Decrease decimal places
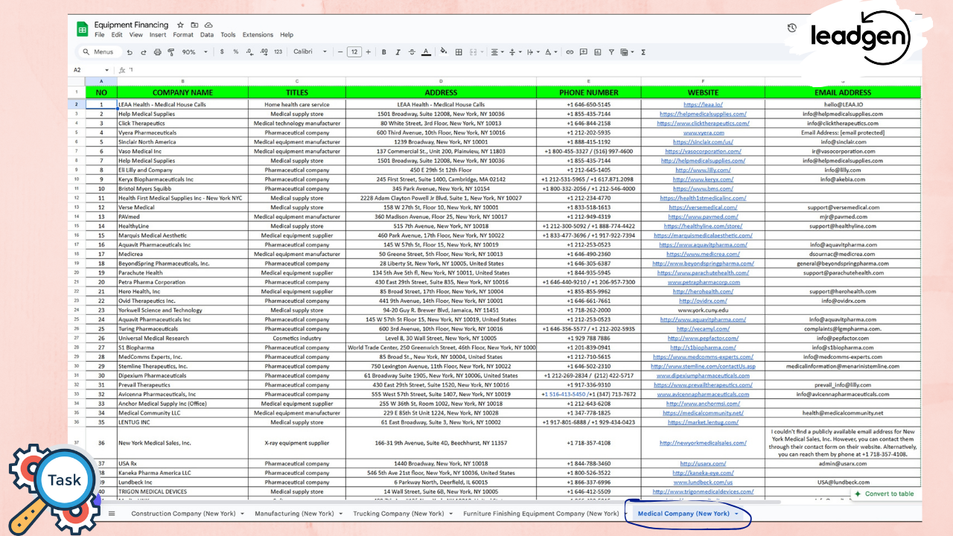The width and height of the screenshot is (953, 536). pyautogui.click(x=250, y=52)
